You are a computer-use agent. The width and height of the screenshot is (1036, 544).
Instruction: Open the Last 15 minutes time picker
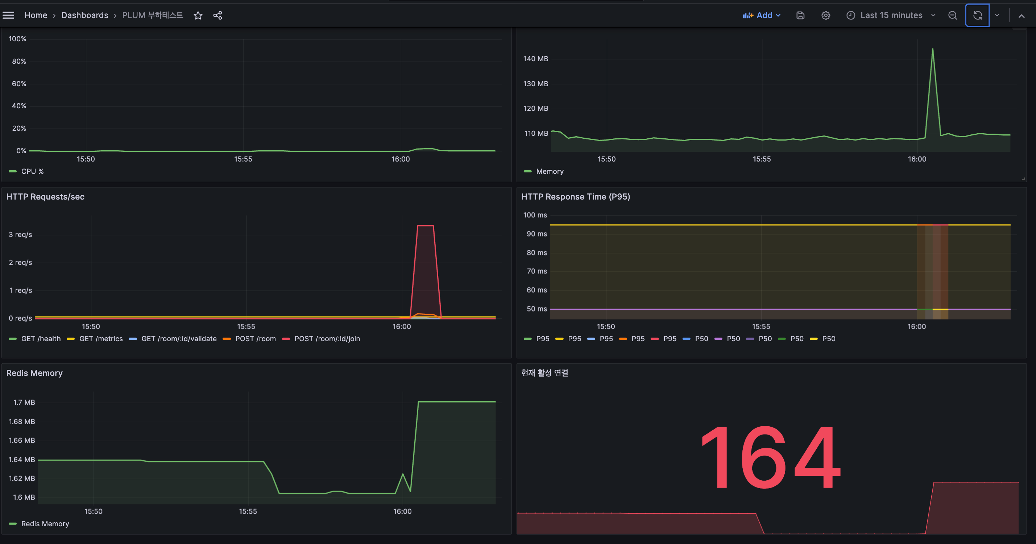891,15
